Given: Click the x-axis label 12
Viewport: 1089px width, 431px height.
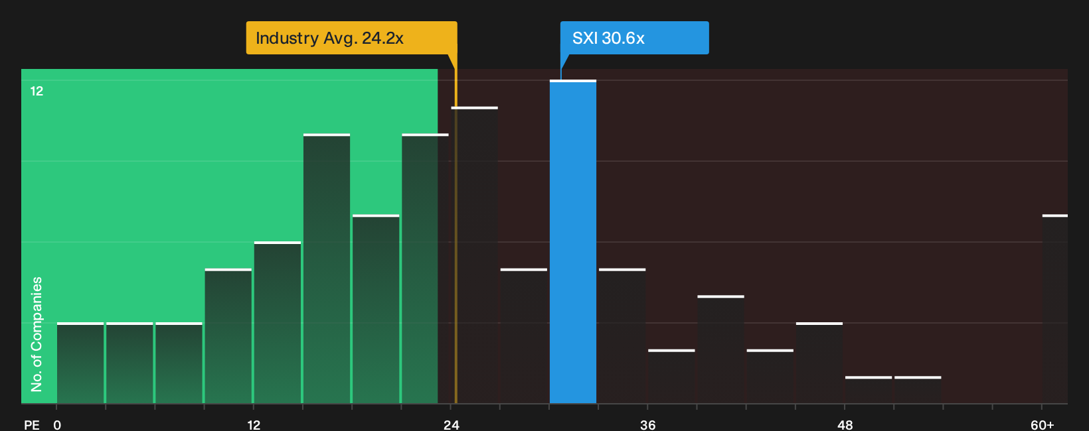Looking at the screenshot, I should [x=254, y=424].
